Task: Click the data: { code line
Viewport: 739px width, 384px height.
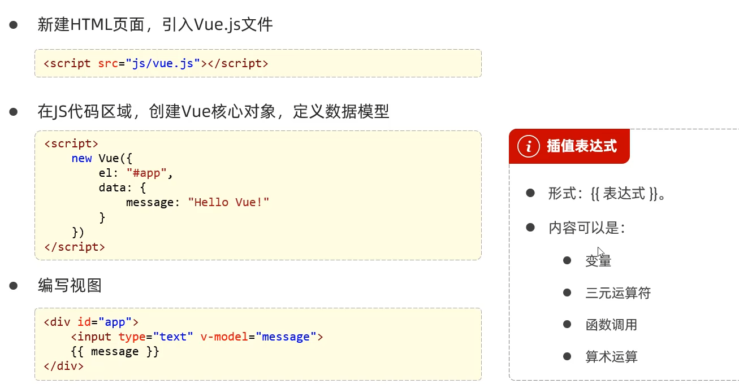Action: coord(122,188)
